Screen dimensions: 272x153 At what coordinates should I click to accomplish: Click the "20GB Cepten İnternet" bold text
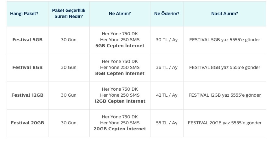(x=120, y=129)
